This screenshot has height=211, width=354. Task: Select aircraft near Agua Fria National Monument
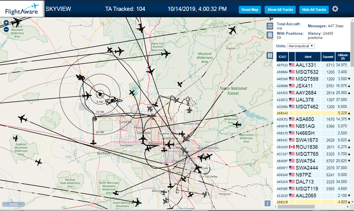point(166,54)
